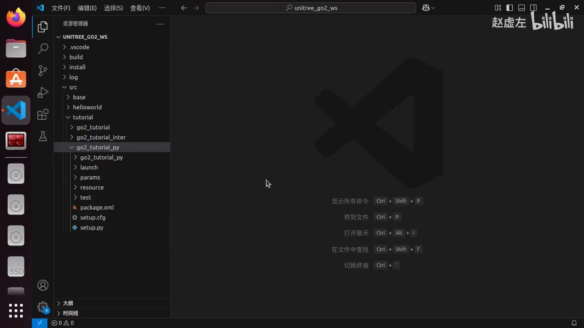Open the Testing flask view
This screenshot has height=328, width=584.
click(43, 136)
